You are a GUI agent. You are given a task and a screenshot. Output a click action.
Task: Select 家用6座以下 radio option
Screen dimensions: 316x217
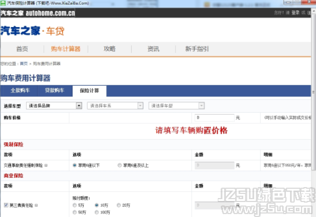[x=75, y=165]
